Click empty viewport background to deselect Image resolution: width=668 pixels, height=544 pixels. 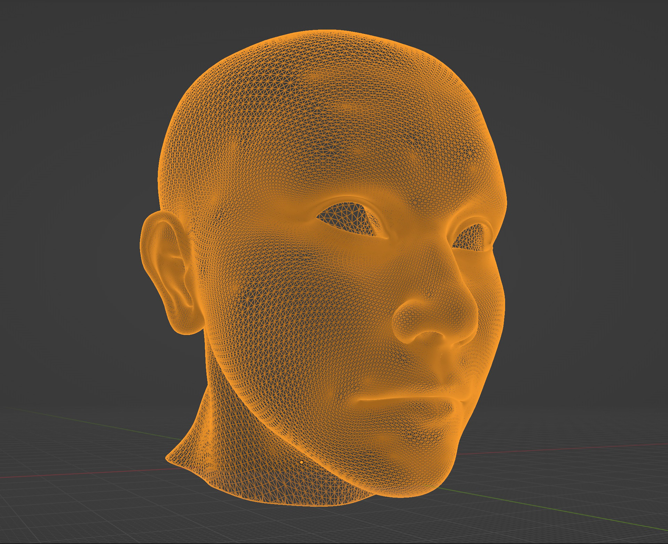pyautogui.click(x=70, y=104)
